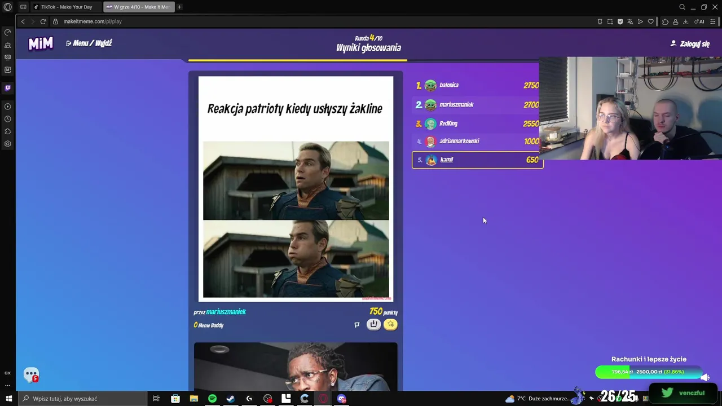Open Task View on taskbar
Image resolution: width=722 pixels, height=406 pixels.
pyautogui.click(x=156, y=399)
